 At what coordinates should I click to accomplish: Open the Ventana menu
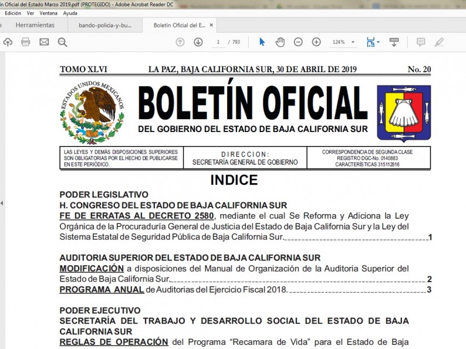click(x=48, y=13)
